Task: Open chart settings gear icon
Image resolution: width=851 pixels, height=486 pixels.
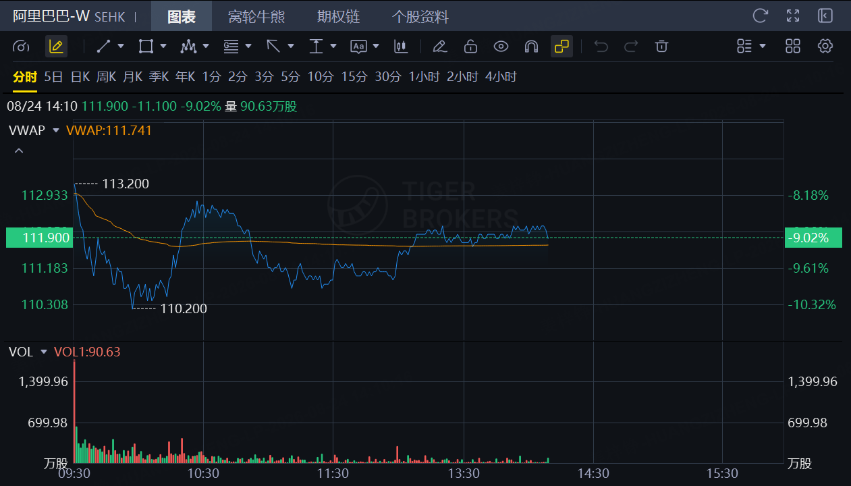Action: 825,47
